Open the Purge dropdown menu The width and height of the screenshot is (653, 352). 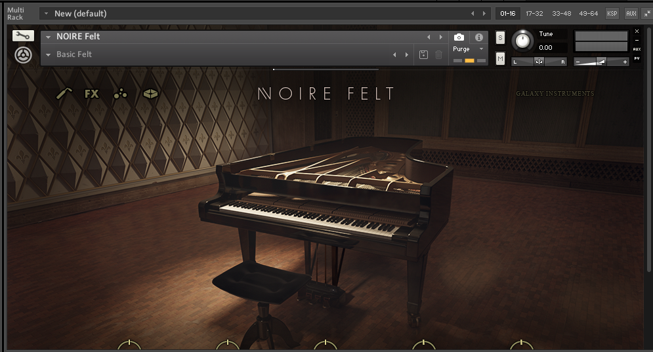click(469, 49)
